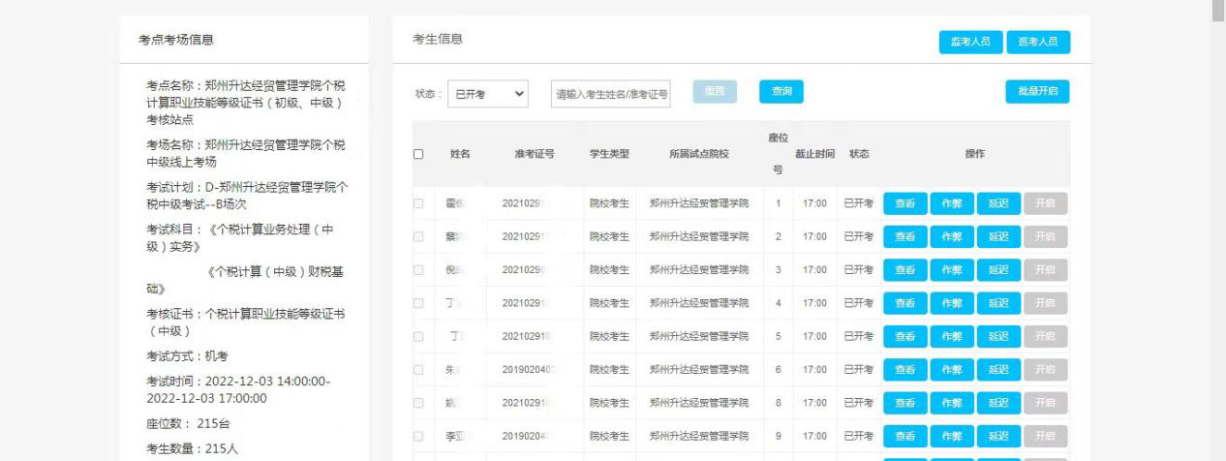Viewport: 1226px width, 461px height.
Task: Click 查看 button for seat 5 candidate
Action: coord(904,336)
